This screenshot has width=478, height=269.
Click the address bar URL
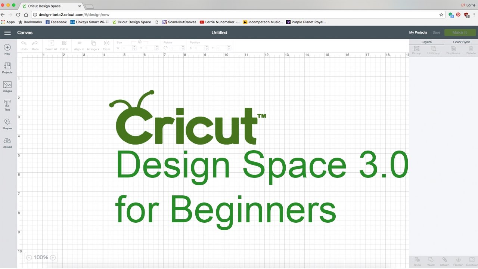coord(74,15)
